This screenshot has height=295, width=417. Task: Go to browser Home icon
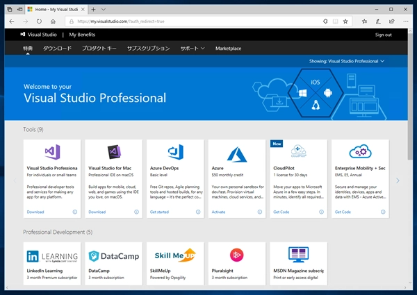point(54,22)
